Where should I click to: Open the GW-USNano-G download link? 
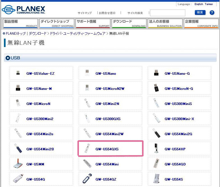click(x=177, y=74)
